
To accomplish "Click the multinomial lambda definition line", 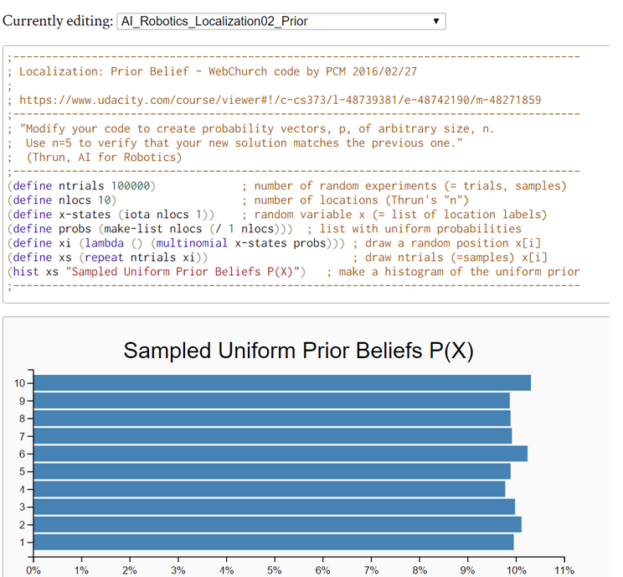I will tap(176, 242).
